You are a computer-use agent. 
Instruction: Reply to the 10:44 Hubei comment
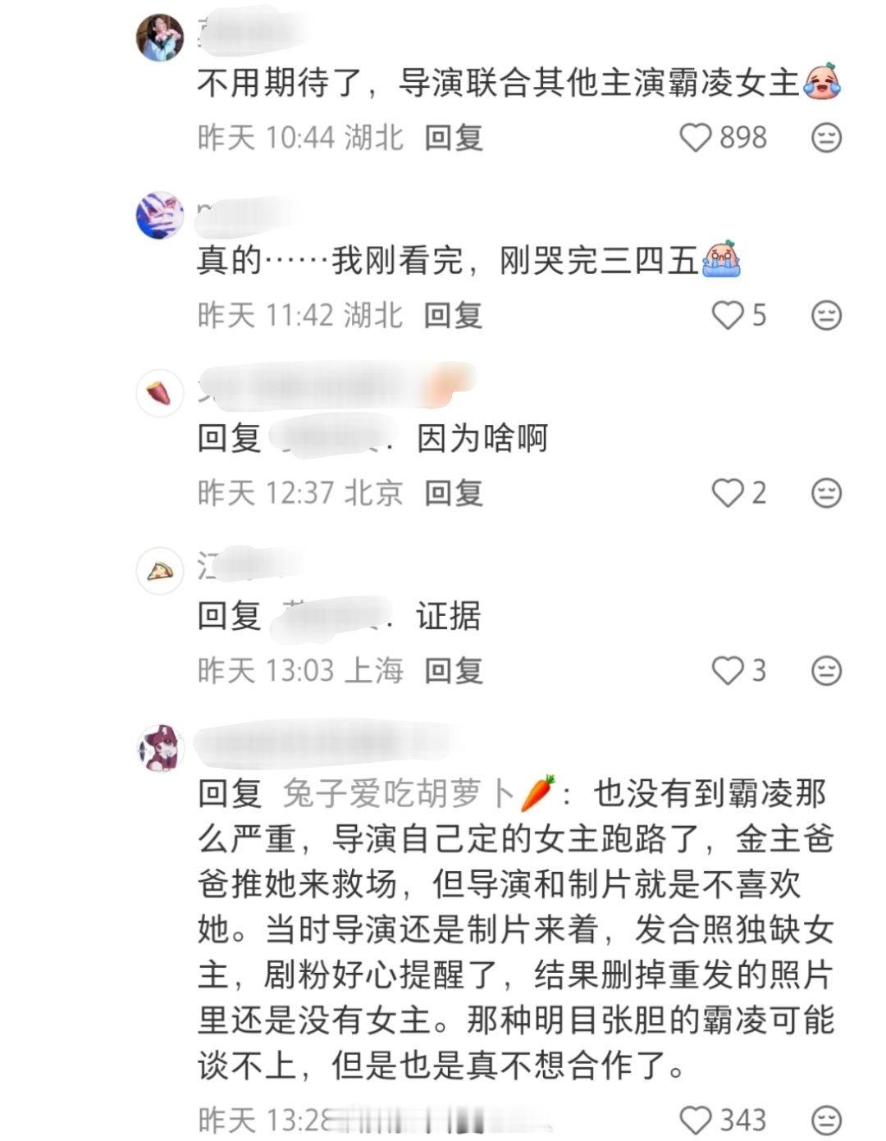pyautogui.click(x=454, y=138)
